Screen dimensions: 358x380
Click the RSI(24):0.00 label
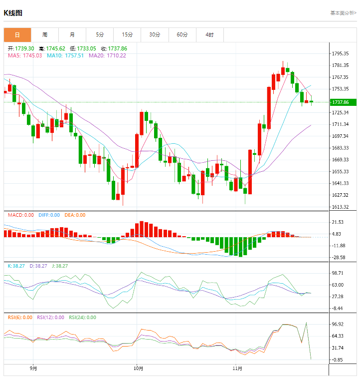83,318
